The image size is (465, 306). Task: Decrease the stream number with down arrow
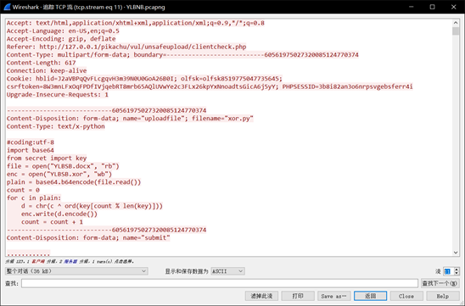457,273
